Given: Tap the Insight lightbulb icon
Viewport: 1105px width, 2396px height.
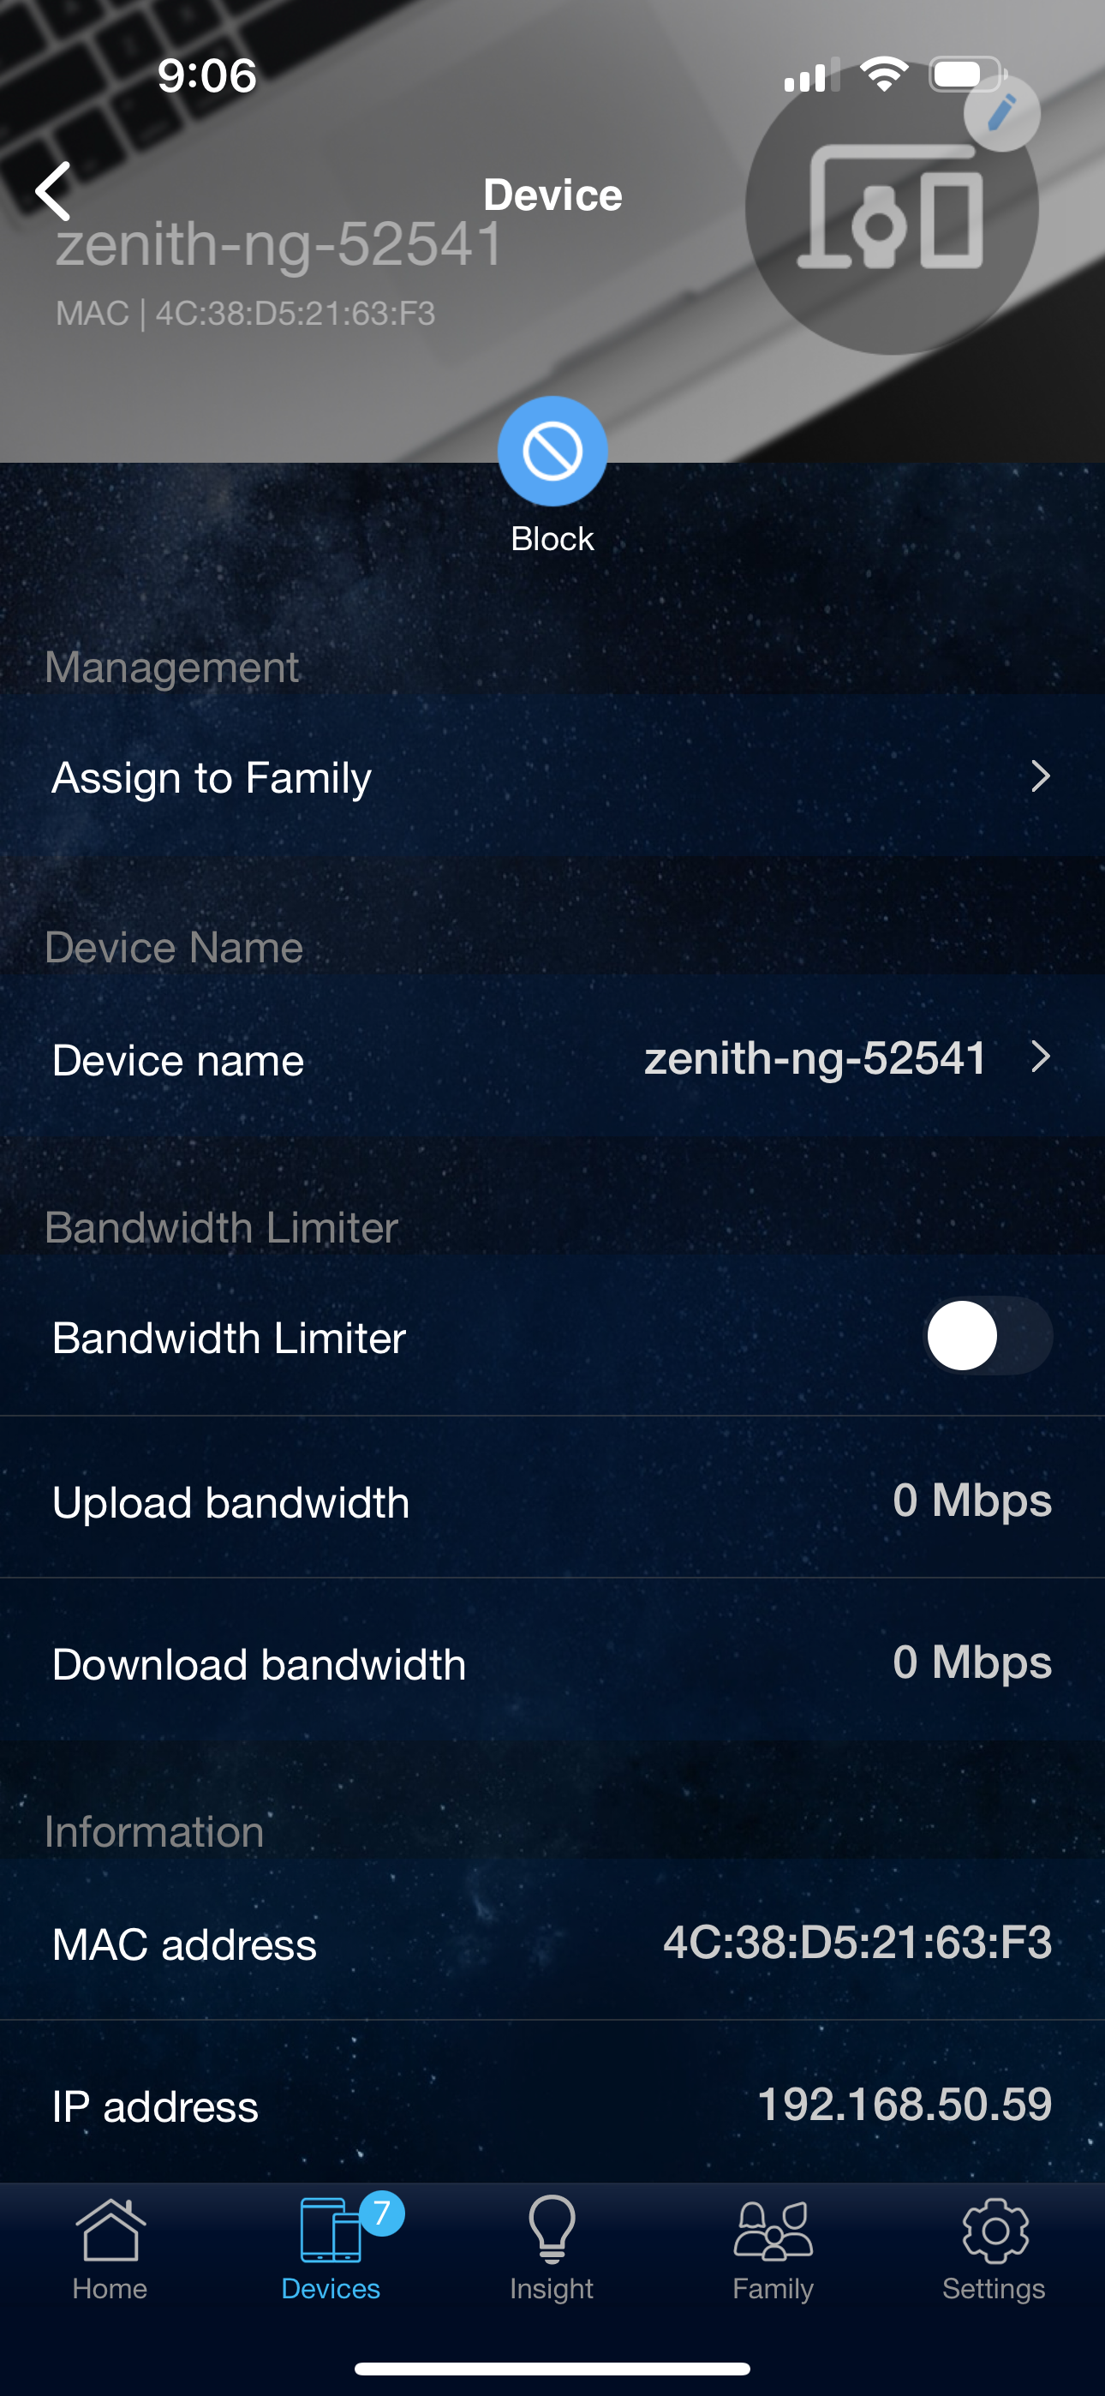Looking at the screenshot, I should [552, 2231].
